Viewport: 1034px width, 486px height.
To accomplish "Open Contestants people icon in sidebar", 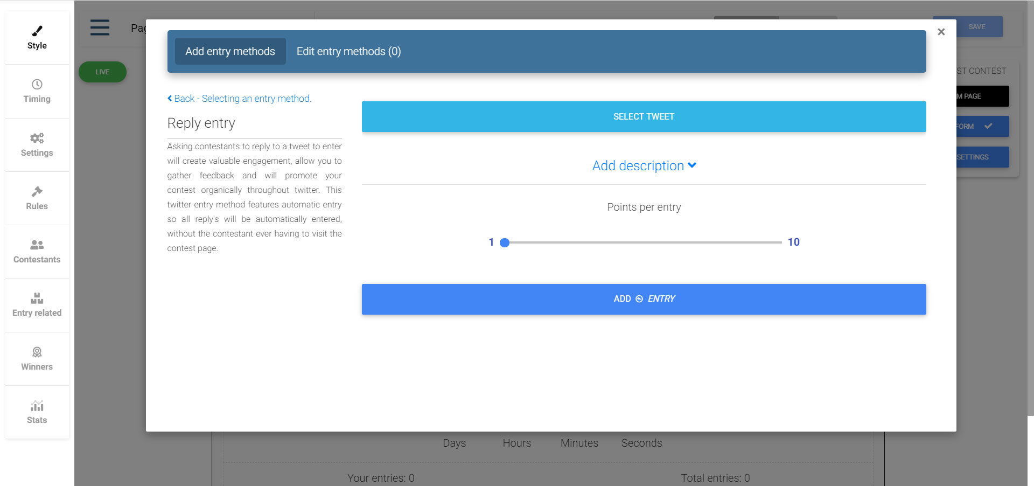I will tap(37, 245).
